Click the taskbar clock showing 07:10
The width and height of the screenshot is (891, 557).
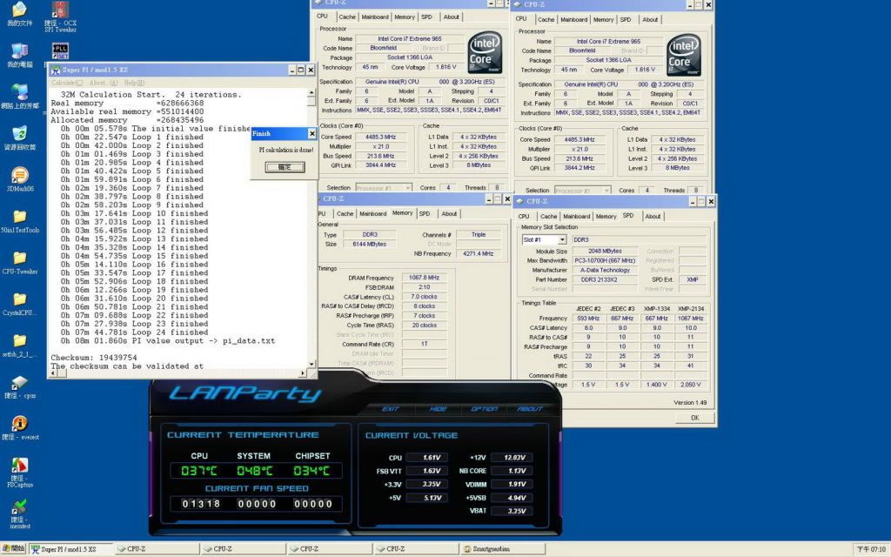click(871, 550)
